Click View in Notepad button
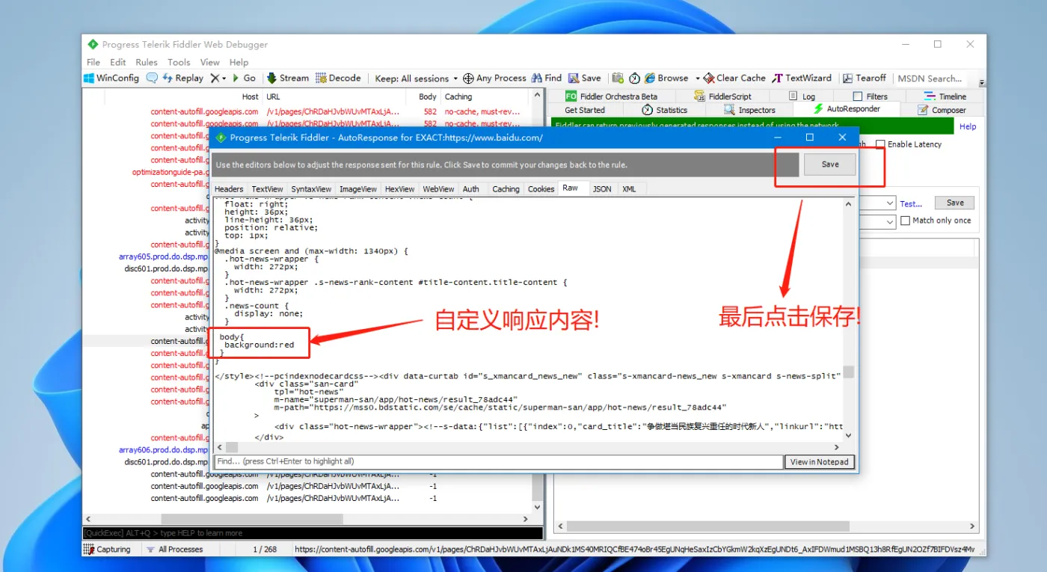This screenshot has height=572, width=1047. (820, 462)
